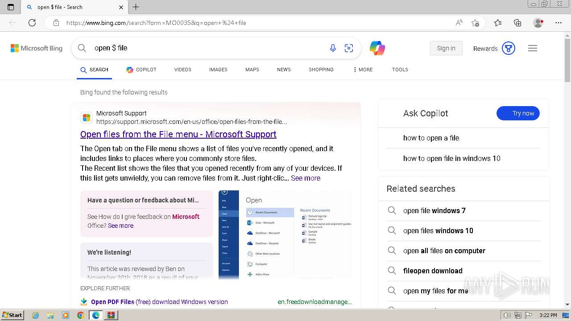Open 'Open PDF Files (free) download' link
Viewport: 571px width, 321px height.
(x=159, y=302)
